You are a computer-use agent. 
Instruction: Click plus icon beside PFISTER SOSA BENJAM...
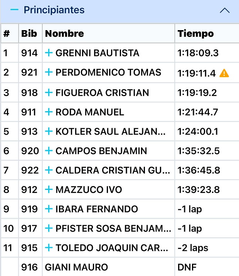(49, 229)
